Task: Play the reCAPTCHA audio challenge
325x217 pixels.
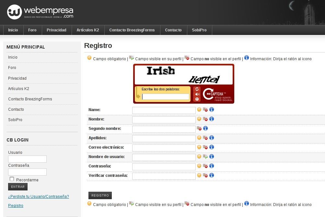Action: (x=197, y=94)
